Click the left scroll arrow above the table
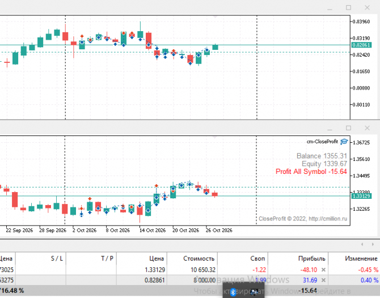 pyautogui.click(x=362, y=244)
